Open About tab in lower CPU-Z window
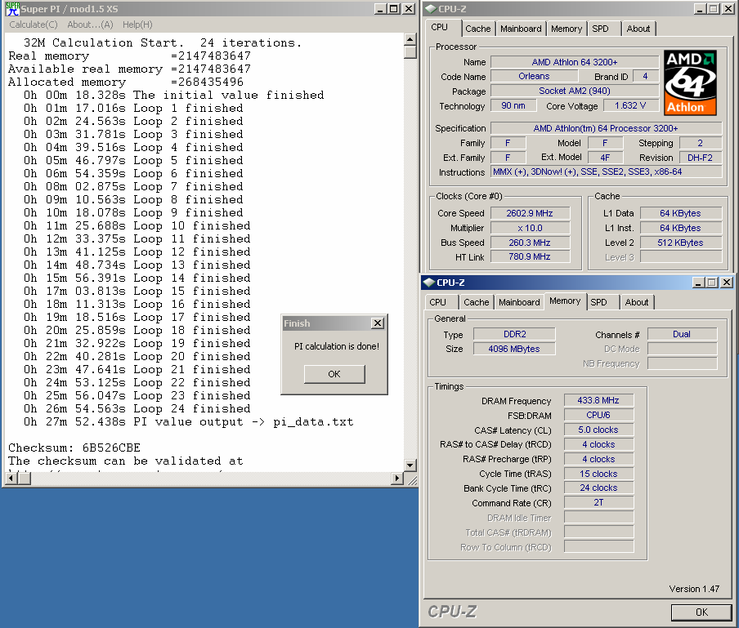This screenshot has width=739, height=628. [x=637, y=302]
